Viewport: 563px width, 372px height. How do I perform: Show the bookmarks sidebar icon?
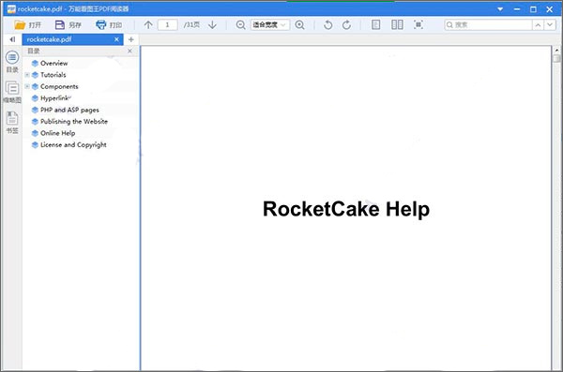point(12,123)
